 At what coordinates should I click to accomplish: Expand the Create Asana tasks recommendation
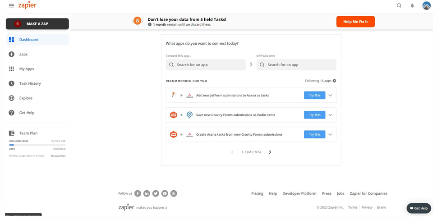(x=330, y=134)
